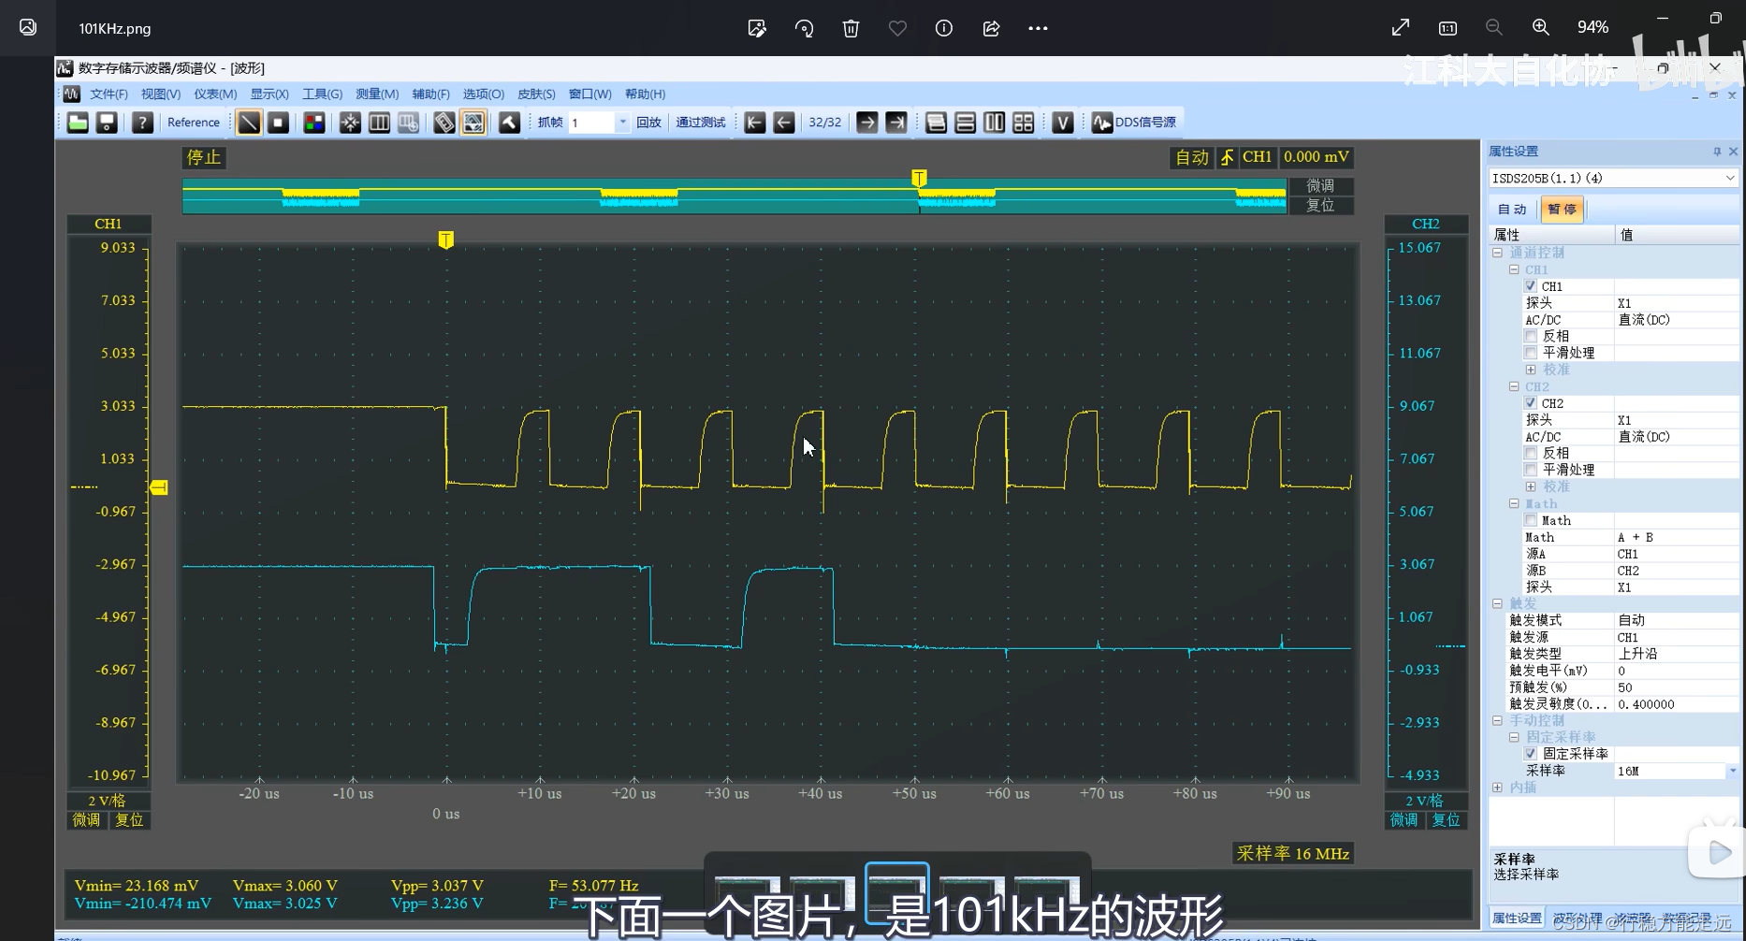Select the four-grid layout icon
The width and height of the screenshot is (1746, 941).
tap(1023, 123)
